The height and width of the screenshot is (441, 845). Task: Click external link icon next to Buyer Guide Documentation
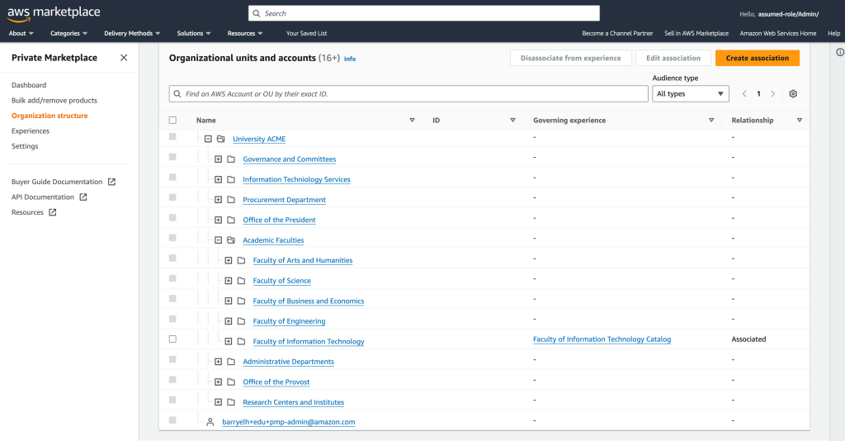[111, 182]
